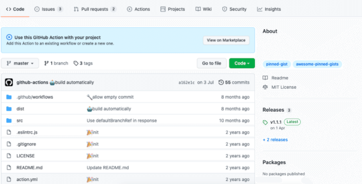Viewport: 362px width, 184px height.
Task: Open the build automatically commit on dist row
Action: click(x=111, y=109)
